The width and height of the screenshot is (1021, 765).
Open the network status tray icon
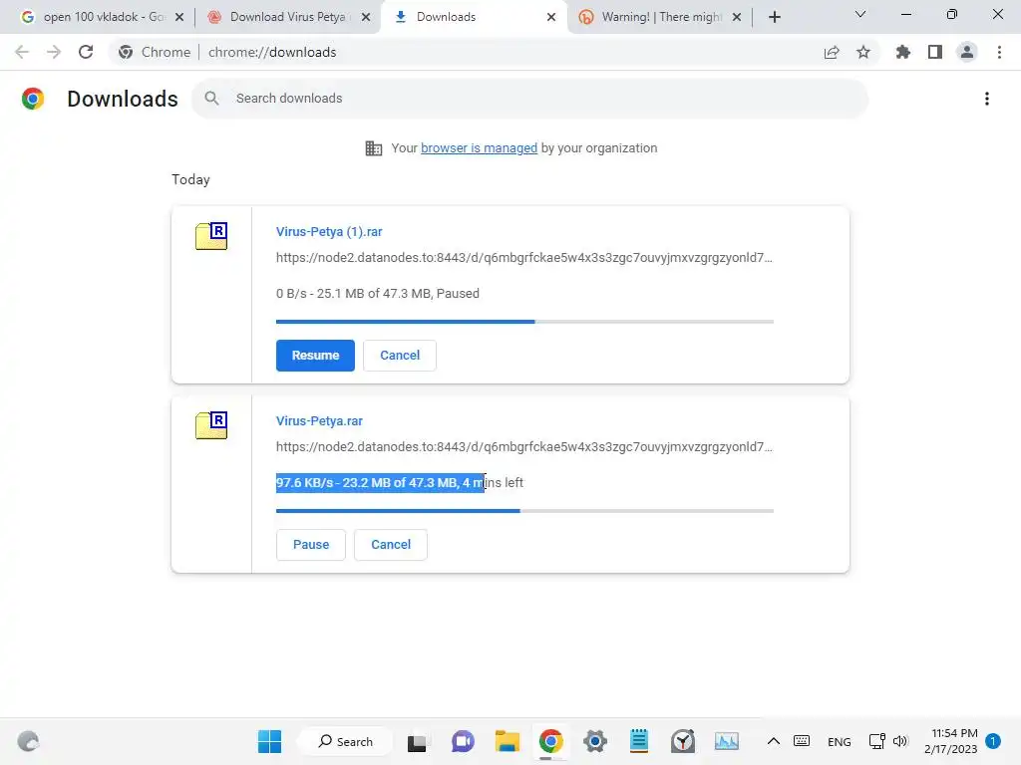pyautogui.click(x=877, y=741)
